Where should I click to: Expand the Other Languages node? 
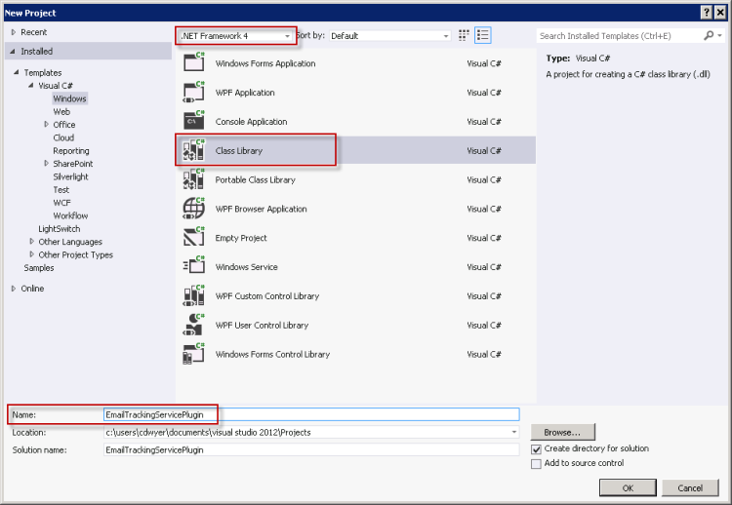coord(32,241)
